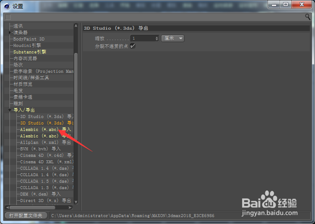Click the config path text field
This screenshot has width=315, height=224.
tap(180, 215)
